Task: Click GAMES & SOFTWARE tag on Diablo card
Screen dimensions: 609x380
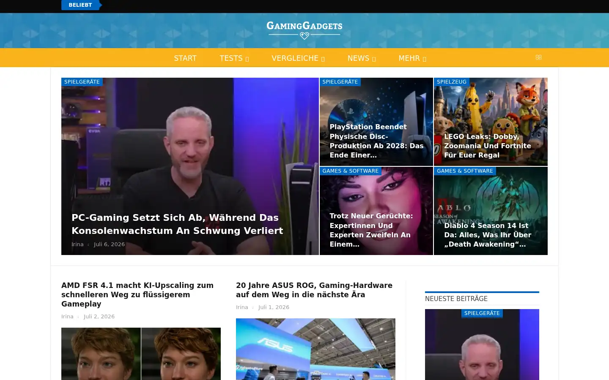Action: coord(465,171)
